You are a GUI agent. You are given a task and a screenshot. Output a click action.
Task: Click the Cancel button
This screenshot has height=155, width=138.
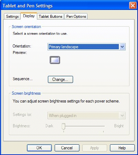(67, 148)
